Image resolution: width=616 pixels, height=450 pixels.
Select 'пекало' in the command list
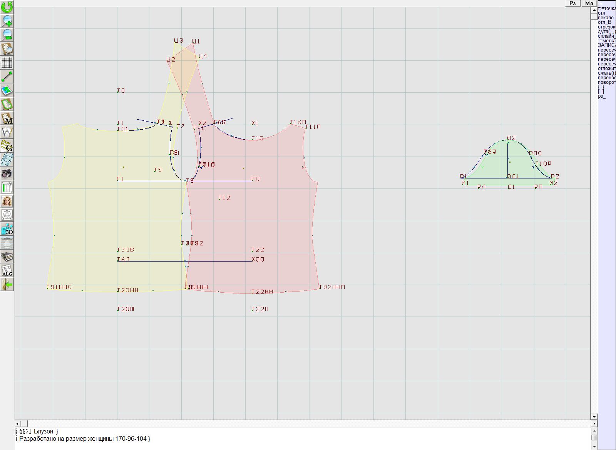point(606,18)
